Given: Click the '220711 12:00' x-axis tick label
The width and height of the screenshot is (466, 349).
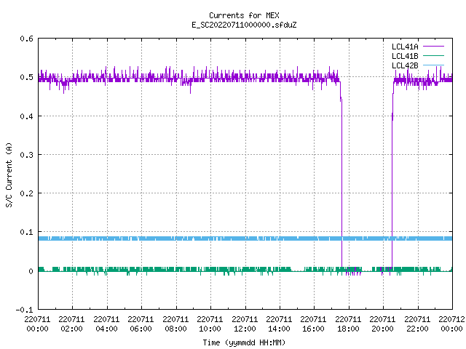Looking at the screenshot, I should point(245,324).
